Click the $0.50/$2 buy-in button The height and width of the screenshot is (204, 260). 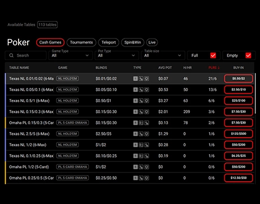239,79
